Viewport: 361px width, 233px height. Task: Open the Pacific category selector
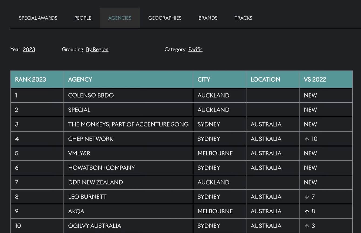[x=195, y=49]
